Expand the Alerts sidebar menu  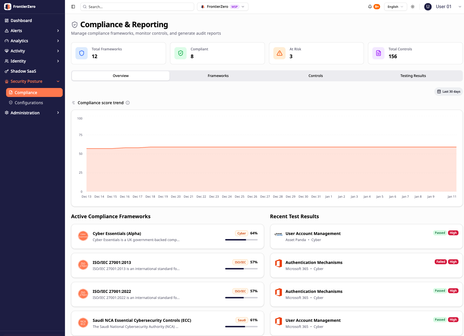(32, 31)
